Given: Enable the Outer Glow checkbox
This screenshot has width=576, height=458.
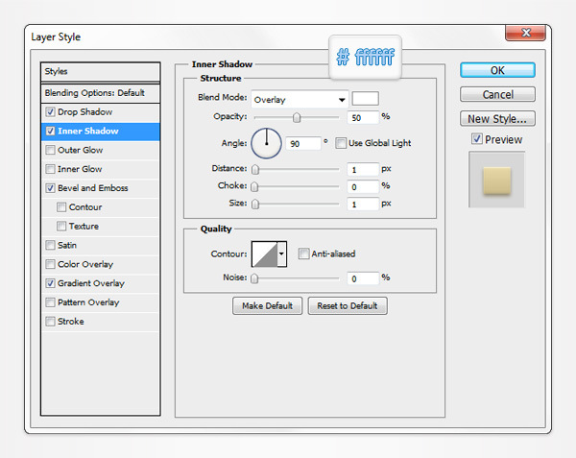Looking at the screenshot, I should coord(50,151).
